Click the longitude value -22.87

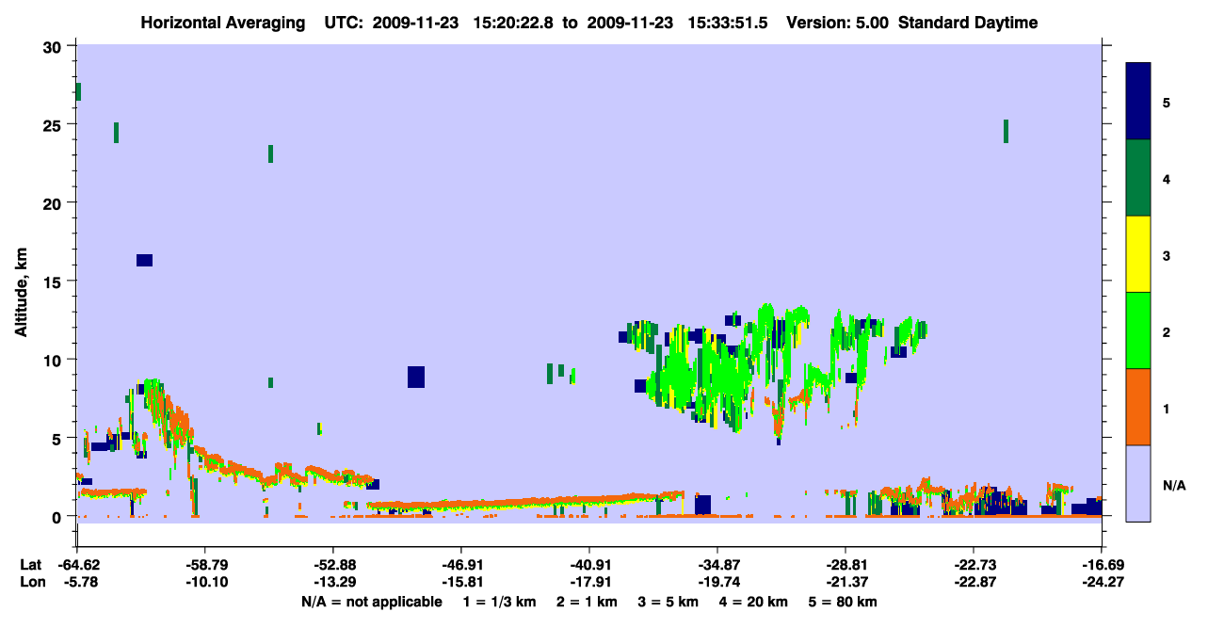pos(974,582)
